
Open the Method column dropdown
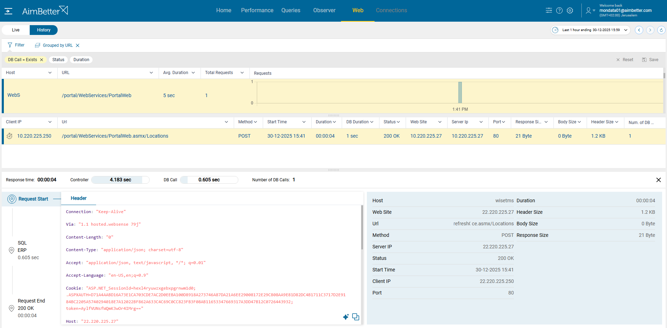pos(255,122)
